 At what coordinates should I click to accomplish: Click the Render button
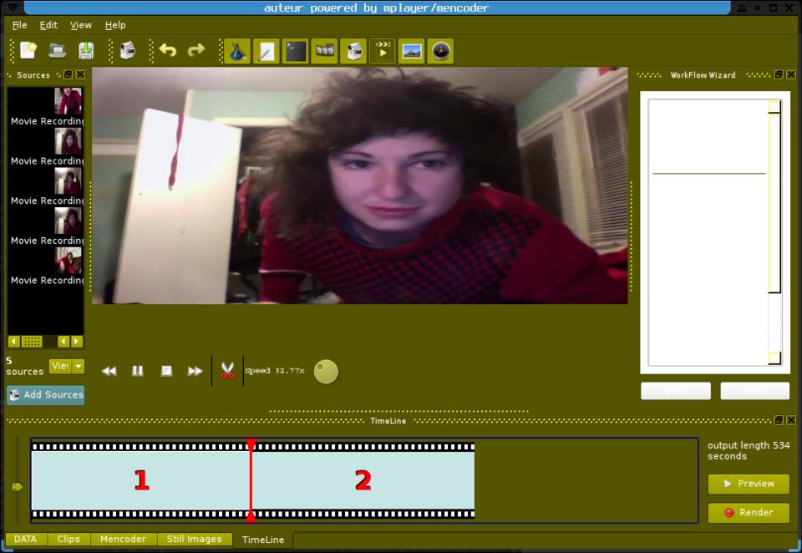pyautogui.click(x=748, y=513)
